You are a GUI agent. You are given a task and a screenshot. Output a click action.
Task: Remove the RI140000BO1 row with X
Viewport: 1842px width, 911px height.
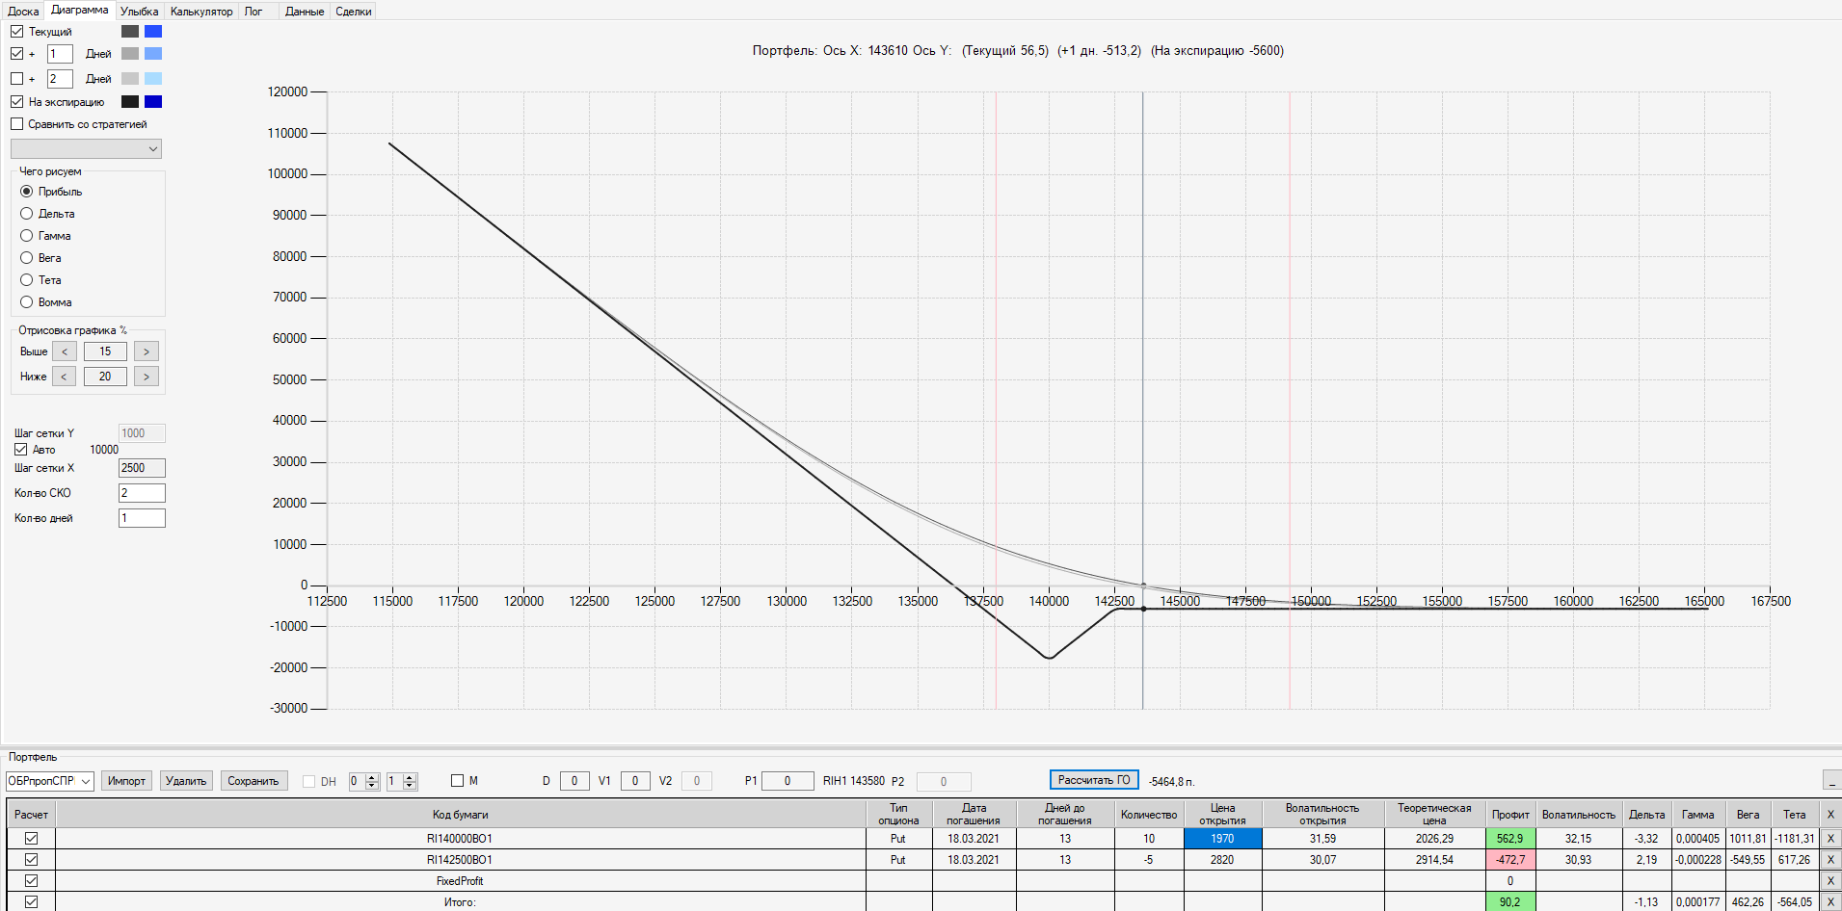point(1830,839)
